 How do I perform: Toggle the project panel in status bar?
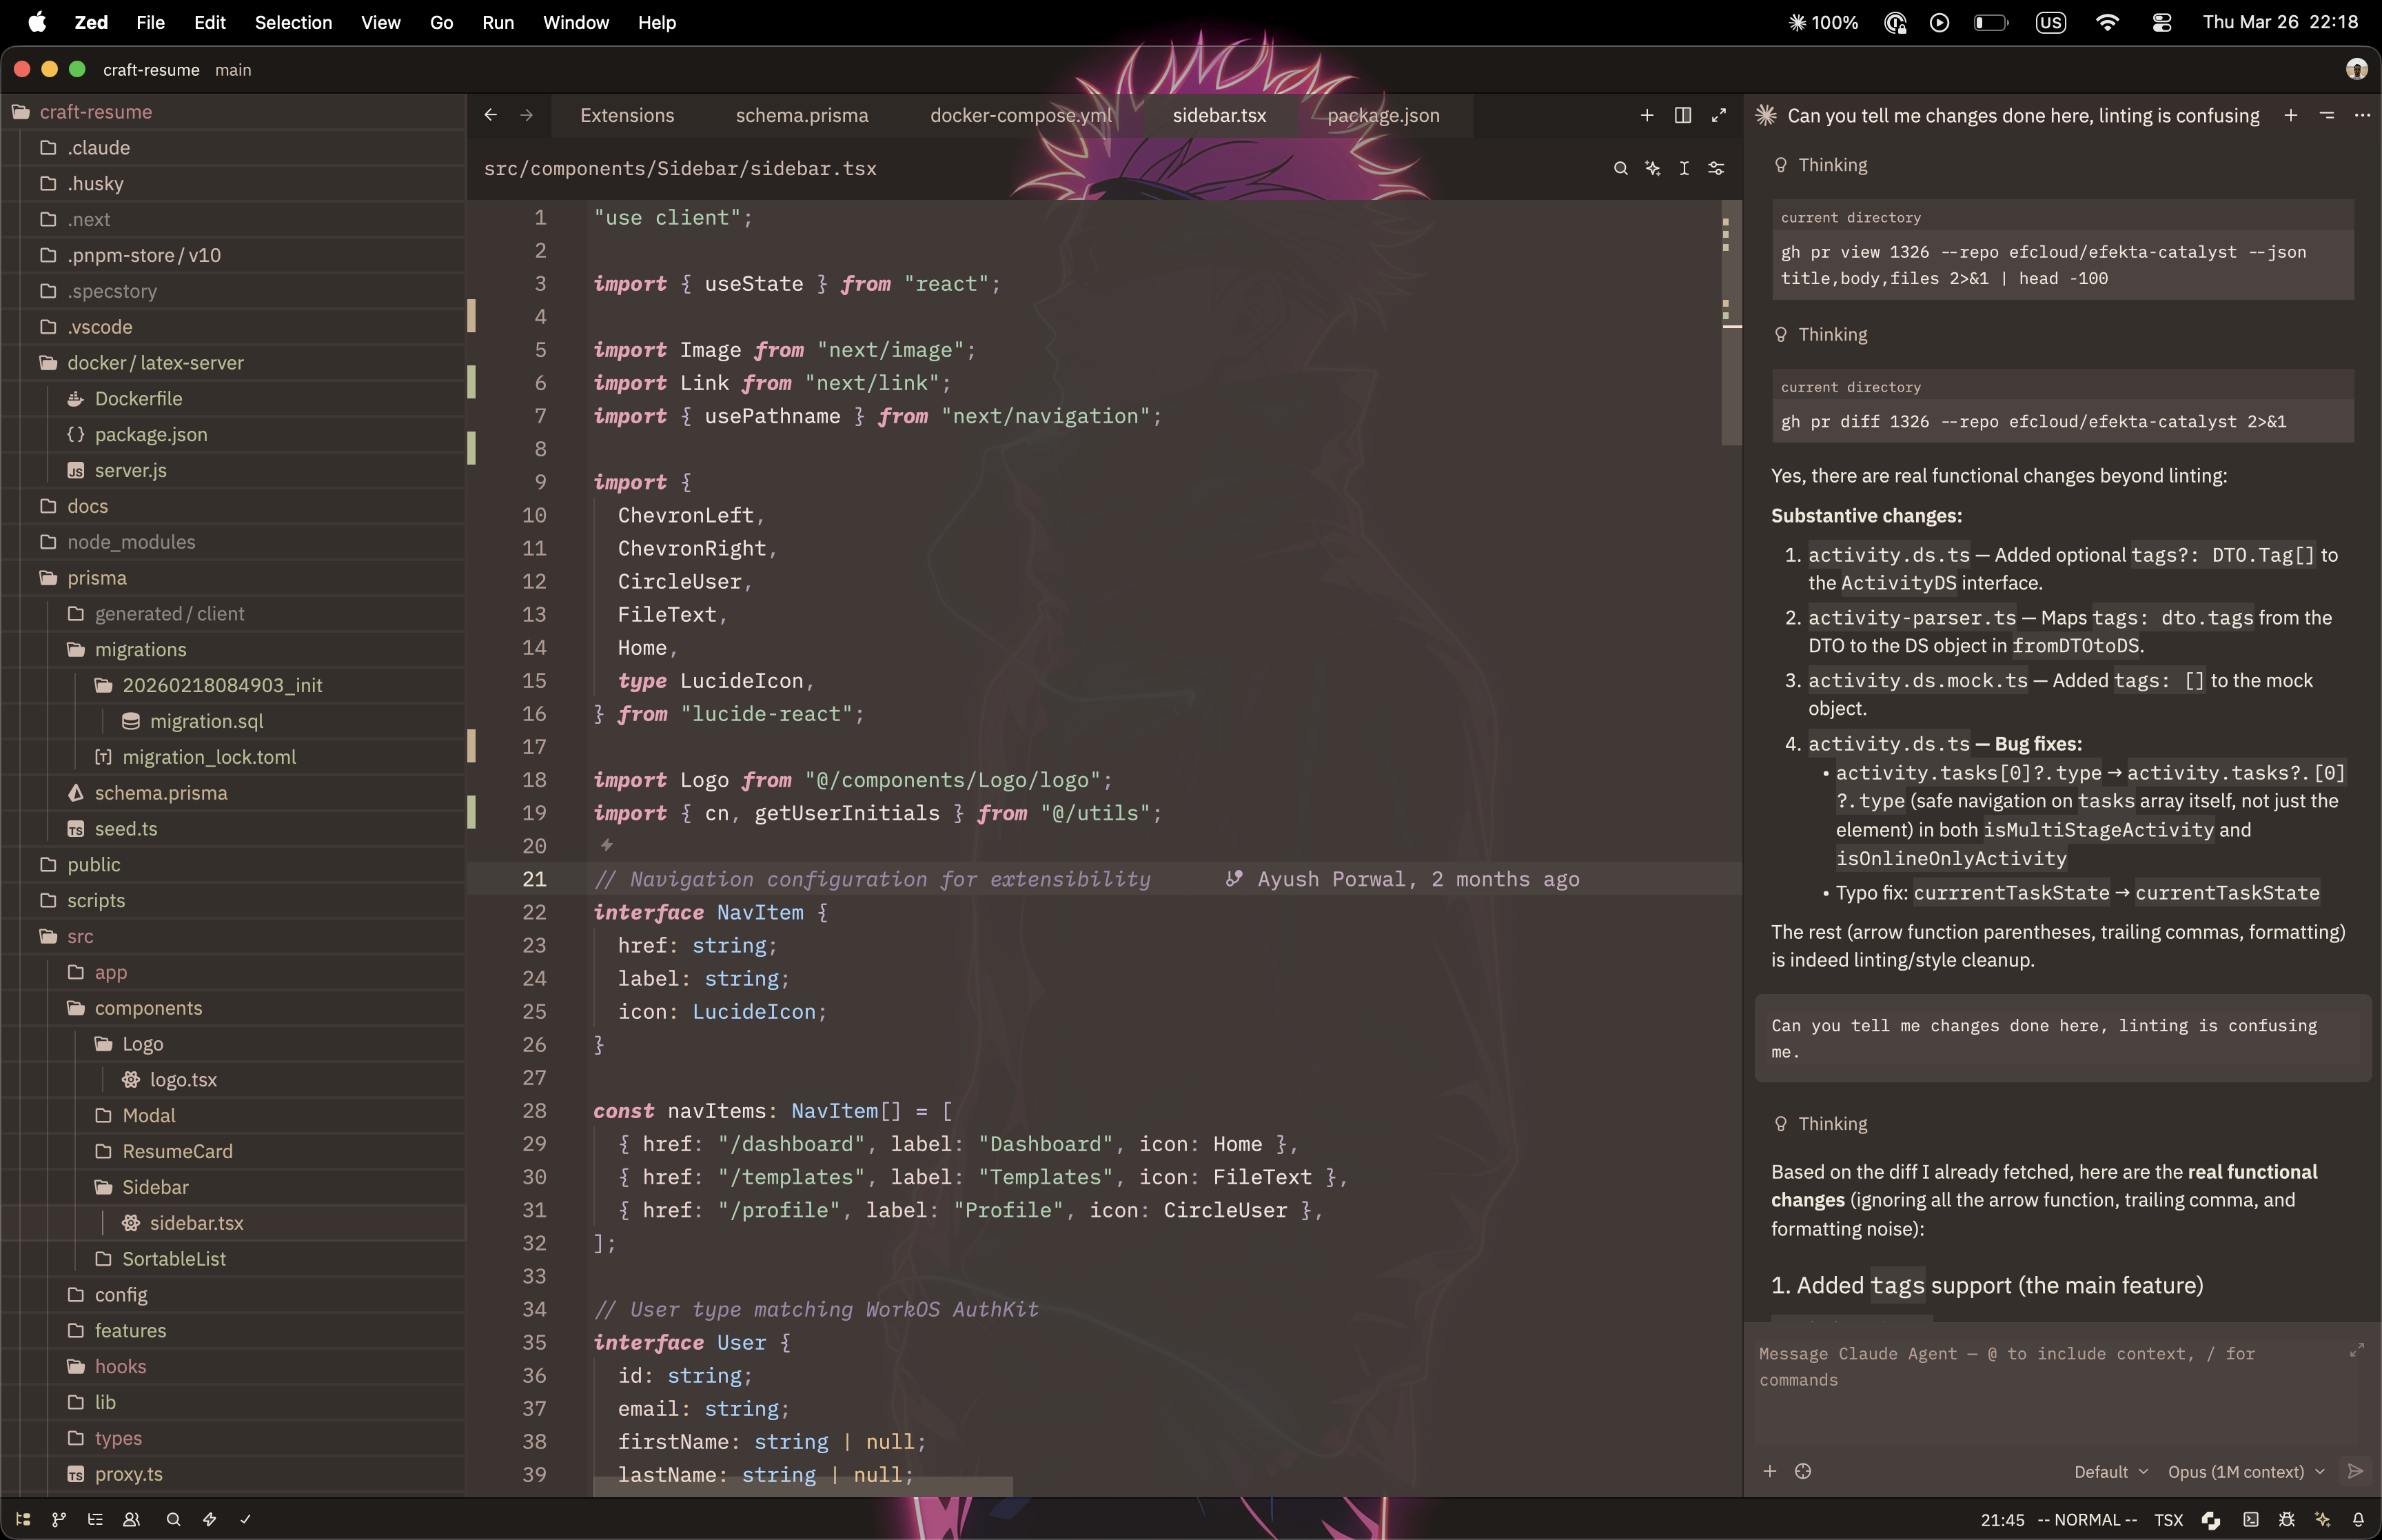tap(23, 1519)
